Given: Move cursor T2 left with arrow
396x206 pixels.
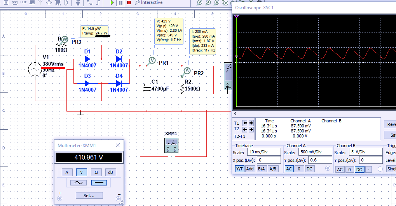Looking at the screenshot, I should click(x=245, y=129).
